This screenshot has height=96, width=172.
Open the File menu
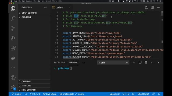pyautogui.click(x=20, y=1)
